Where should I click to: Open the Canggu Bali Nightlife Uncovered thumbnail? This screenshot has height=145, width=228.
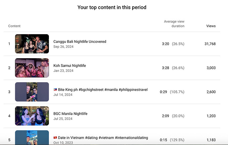32,44
